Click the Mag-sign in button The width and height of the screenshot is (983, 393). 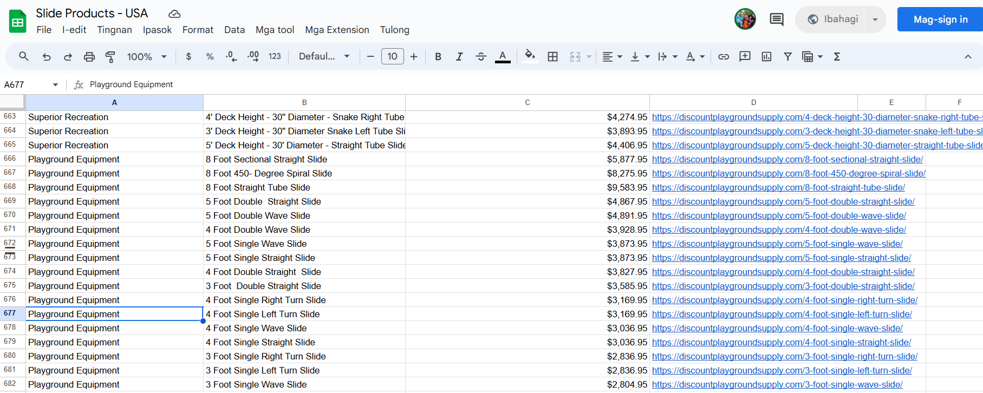[x=940, y=19]
